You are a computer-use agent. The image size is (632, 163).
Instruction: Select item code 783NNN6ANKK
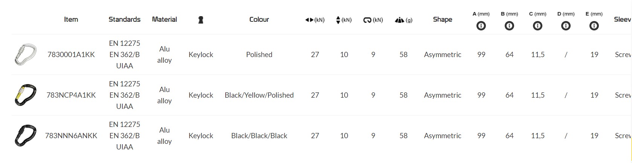pyautogui.click(x=71, y=136)
